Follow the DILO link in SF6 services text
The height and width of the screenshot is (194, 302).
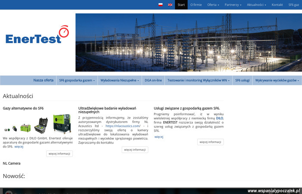pos(219,119)
